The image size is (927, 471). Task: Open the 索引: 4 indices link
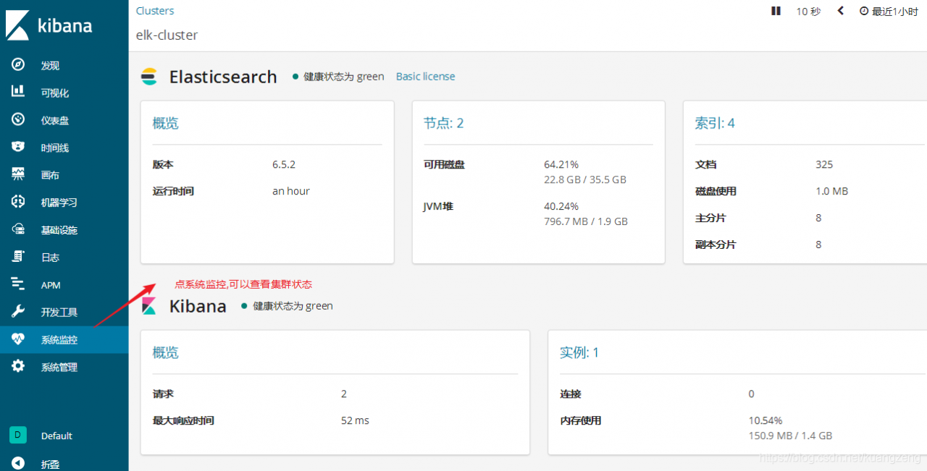[x=715, y=123]
